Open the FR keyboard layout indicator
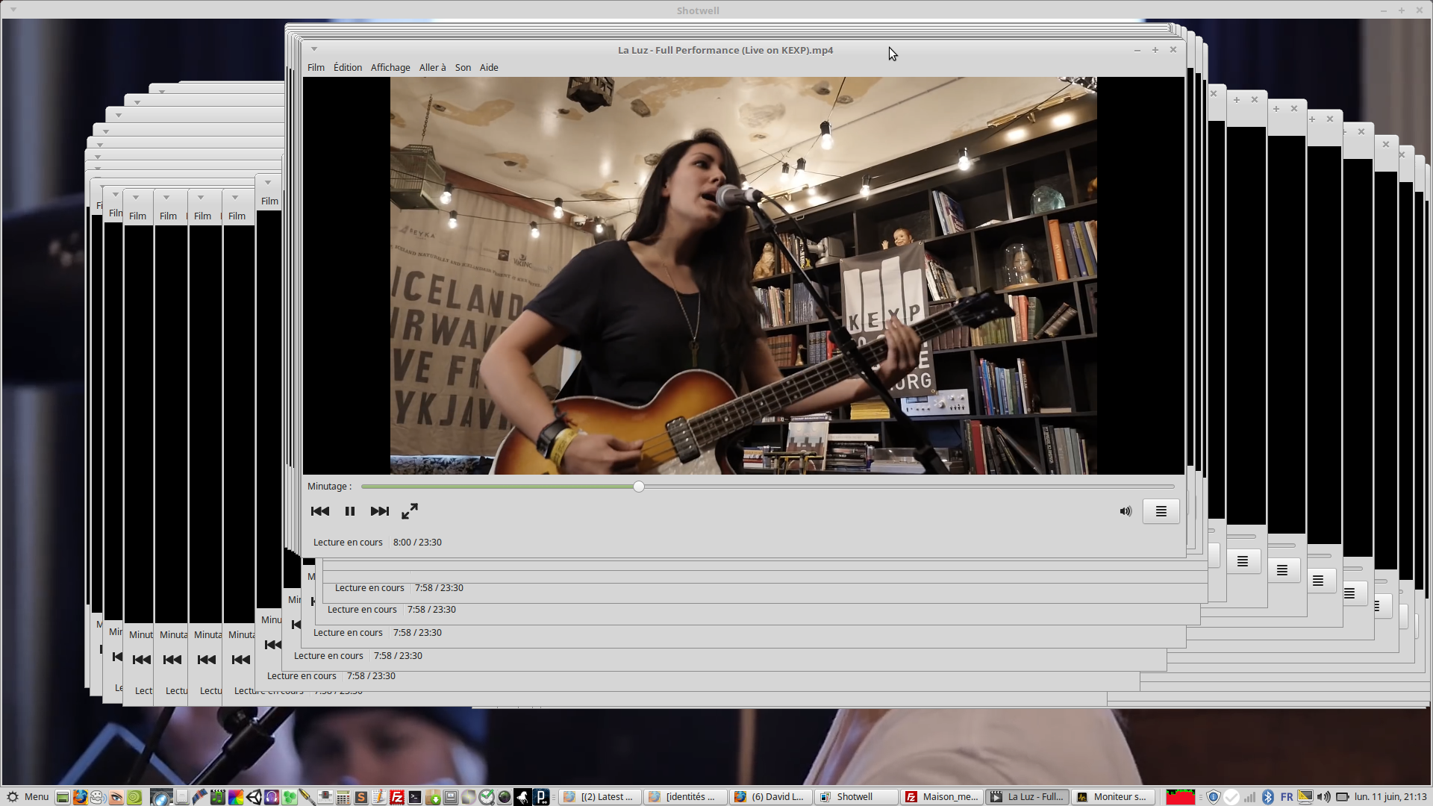The image size is (1433, 806). 1287,796
